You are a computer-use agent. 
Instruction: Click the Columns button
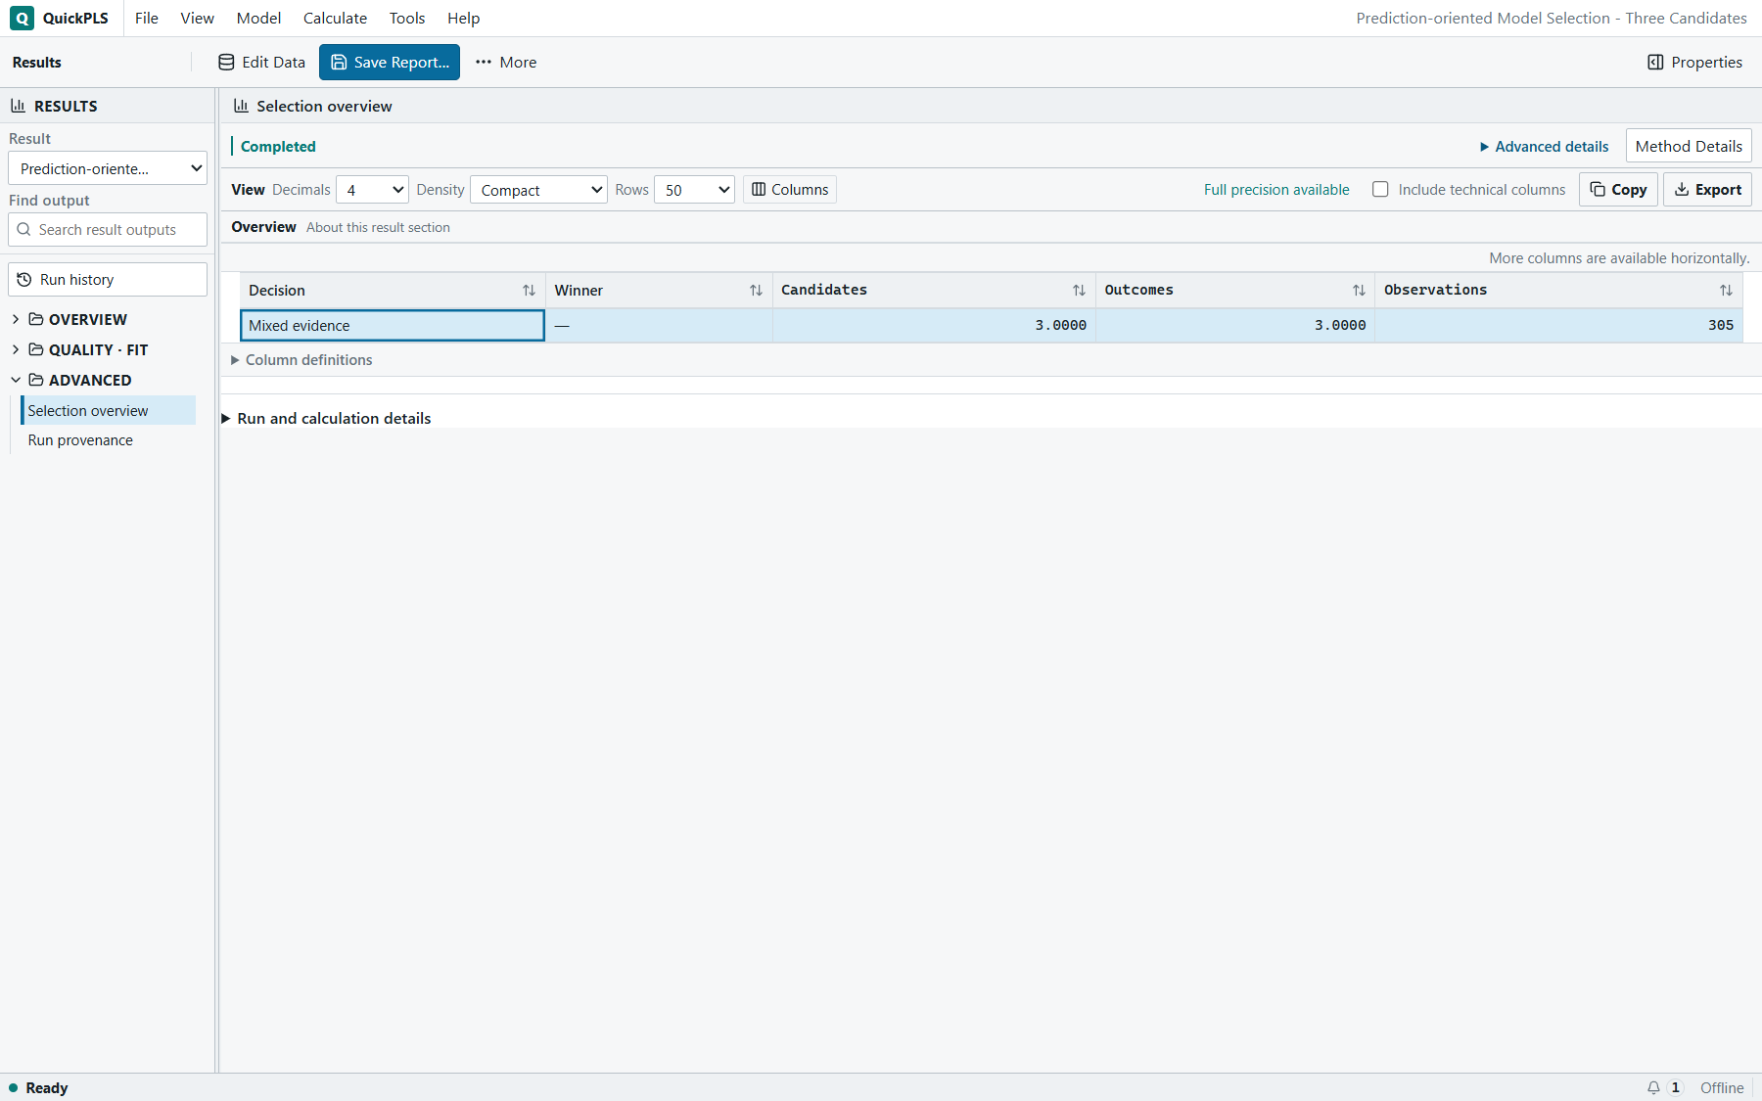[x=790, y=189]
